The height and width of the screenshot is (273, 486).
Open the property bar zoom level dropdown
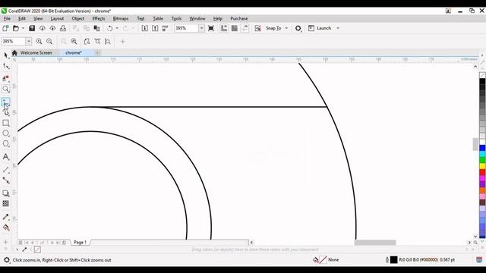click(x=29, y=41)
